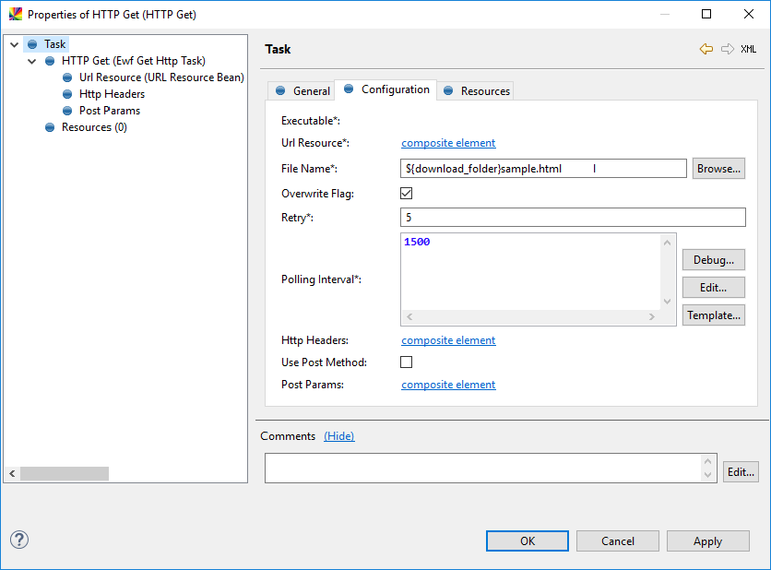Enable the Use Post Method checkbox

click(406, 362)
